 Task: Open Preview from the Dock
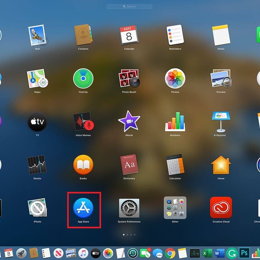coord(71,253)
